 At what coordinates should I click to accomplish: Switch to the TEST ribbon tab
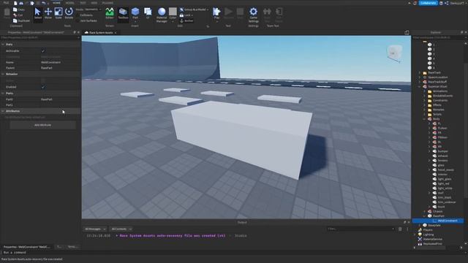click(x=83, y=3)
